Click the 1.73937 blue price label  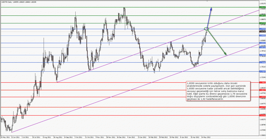[x=262, y=72]
